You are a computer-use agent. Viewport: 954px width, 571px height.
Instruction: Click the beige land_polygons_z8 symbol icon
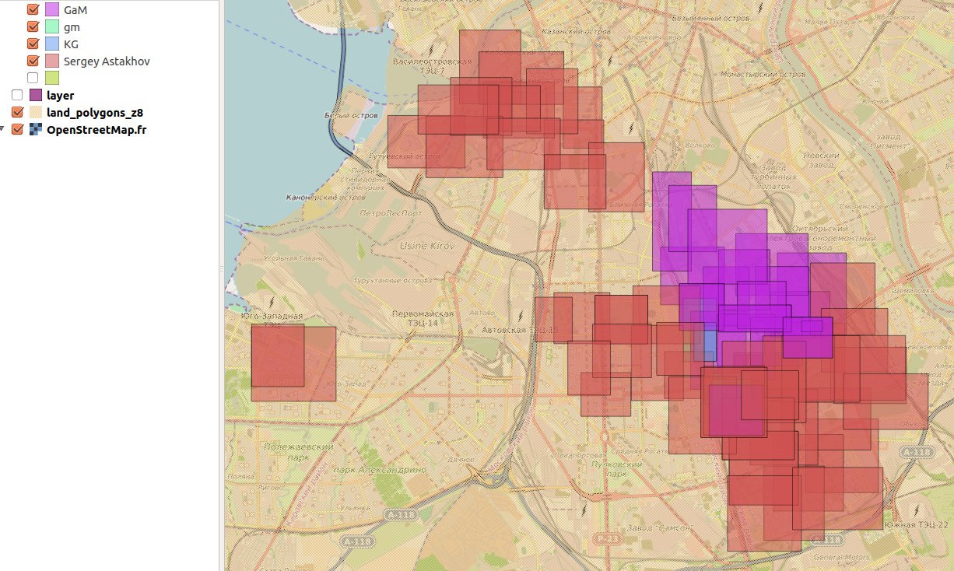(x=36, y=112)
